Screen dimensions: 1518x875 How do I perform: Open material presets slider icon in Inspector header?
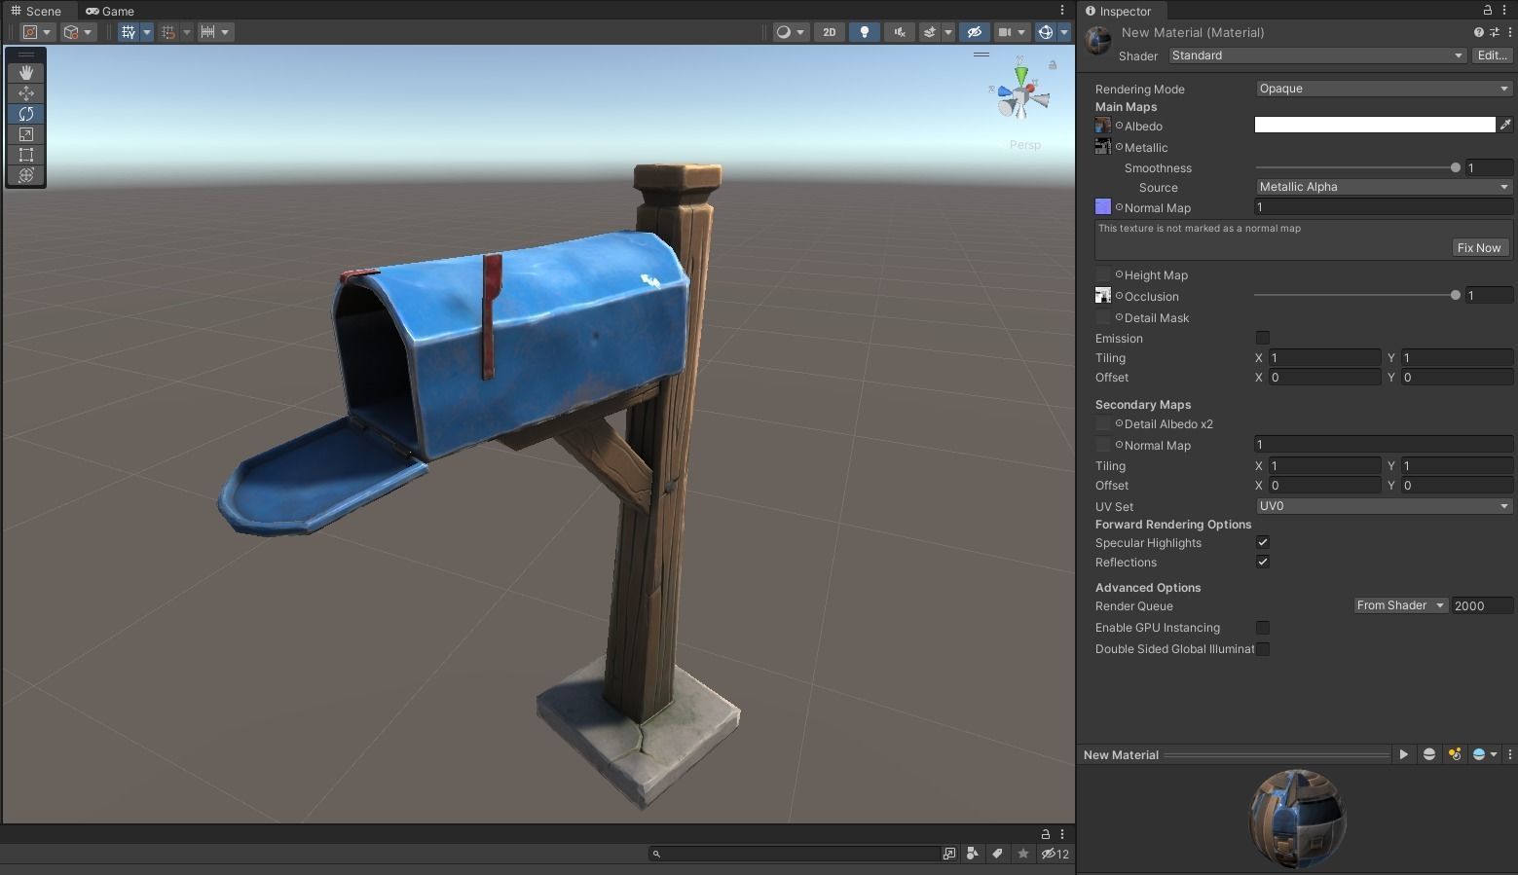coord(1495,32)
